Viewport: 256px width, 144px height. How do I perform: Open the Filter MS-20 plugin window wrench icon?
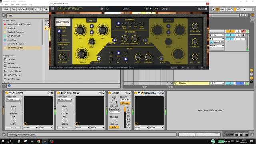coord(65,93)
